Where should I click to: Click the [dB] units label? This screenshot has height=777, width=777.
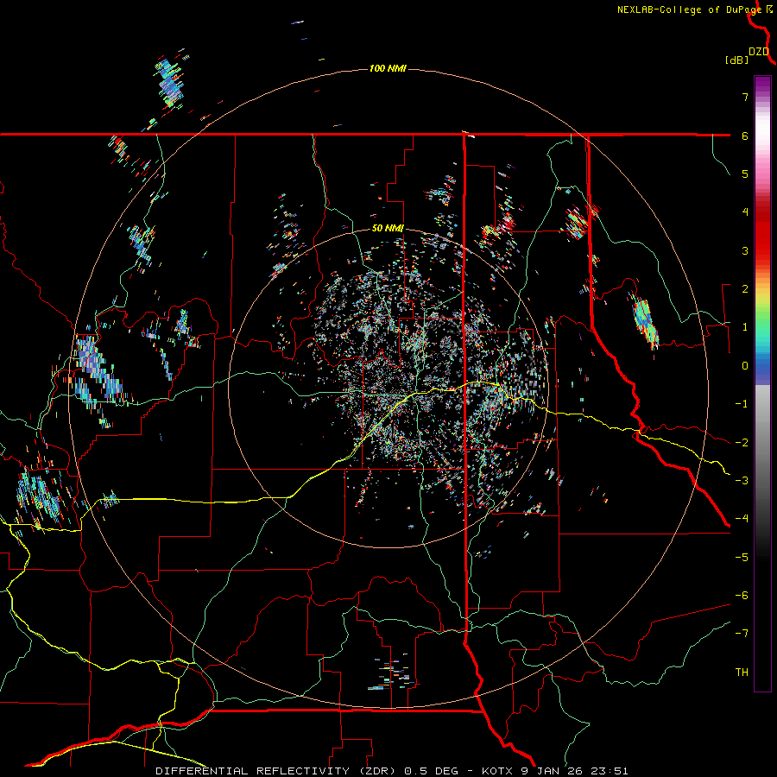(737, 60)
